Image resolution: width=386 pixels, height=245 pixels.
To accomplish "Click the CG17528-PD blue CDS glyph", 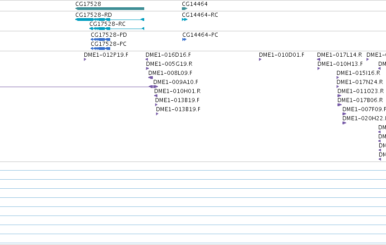I will [100, 39].
